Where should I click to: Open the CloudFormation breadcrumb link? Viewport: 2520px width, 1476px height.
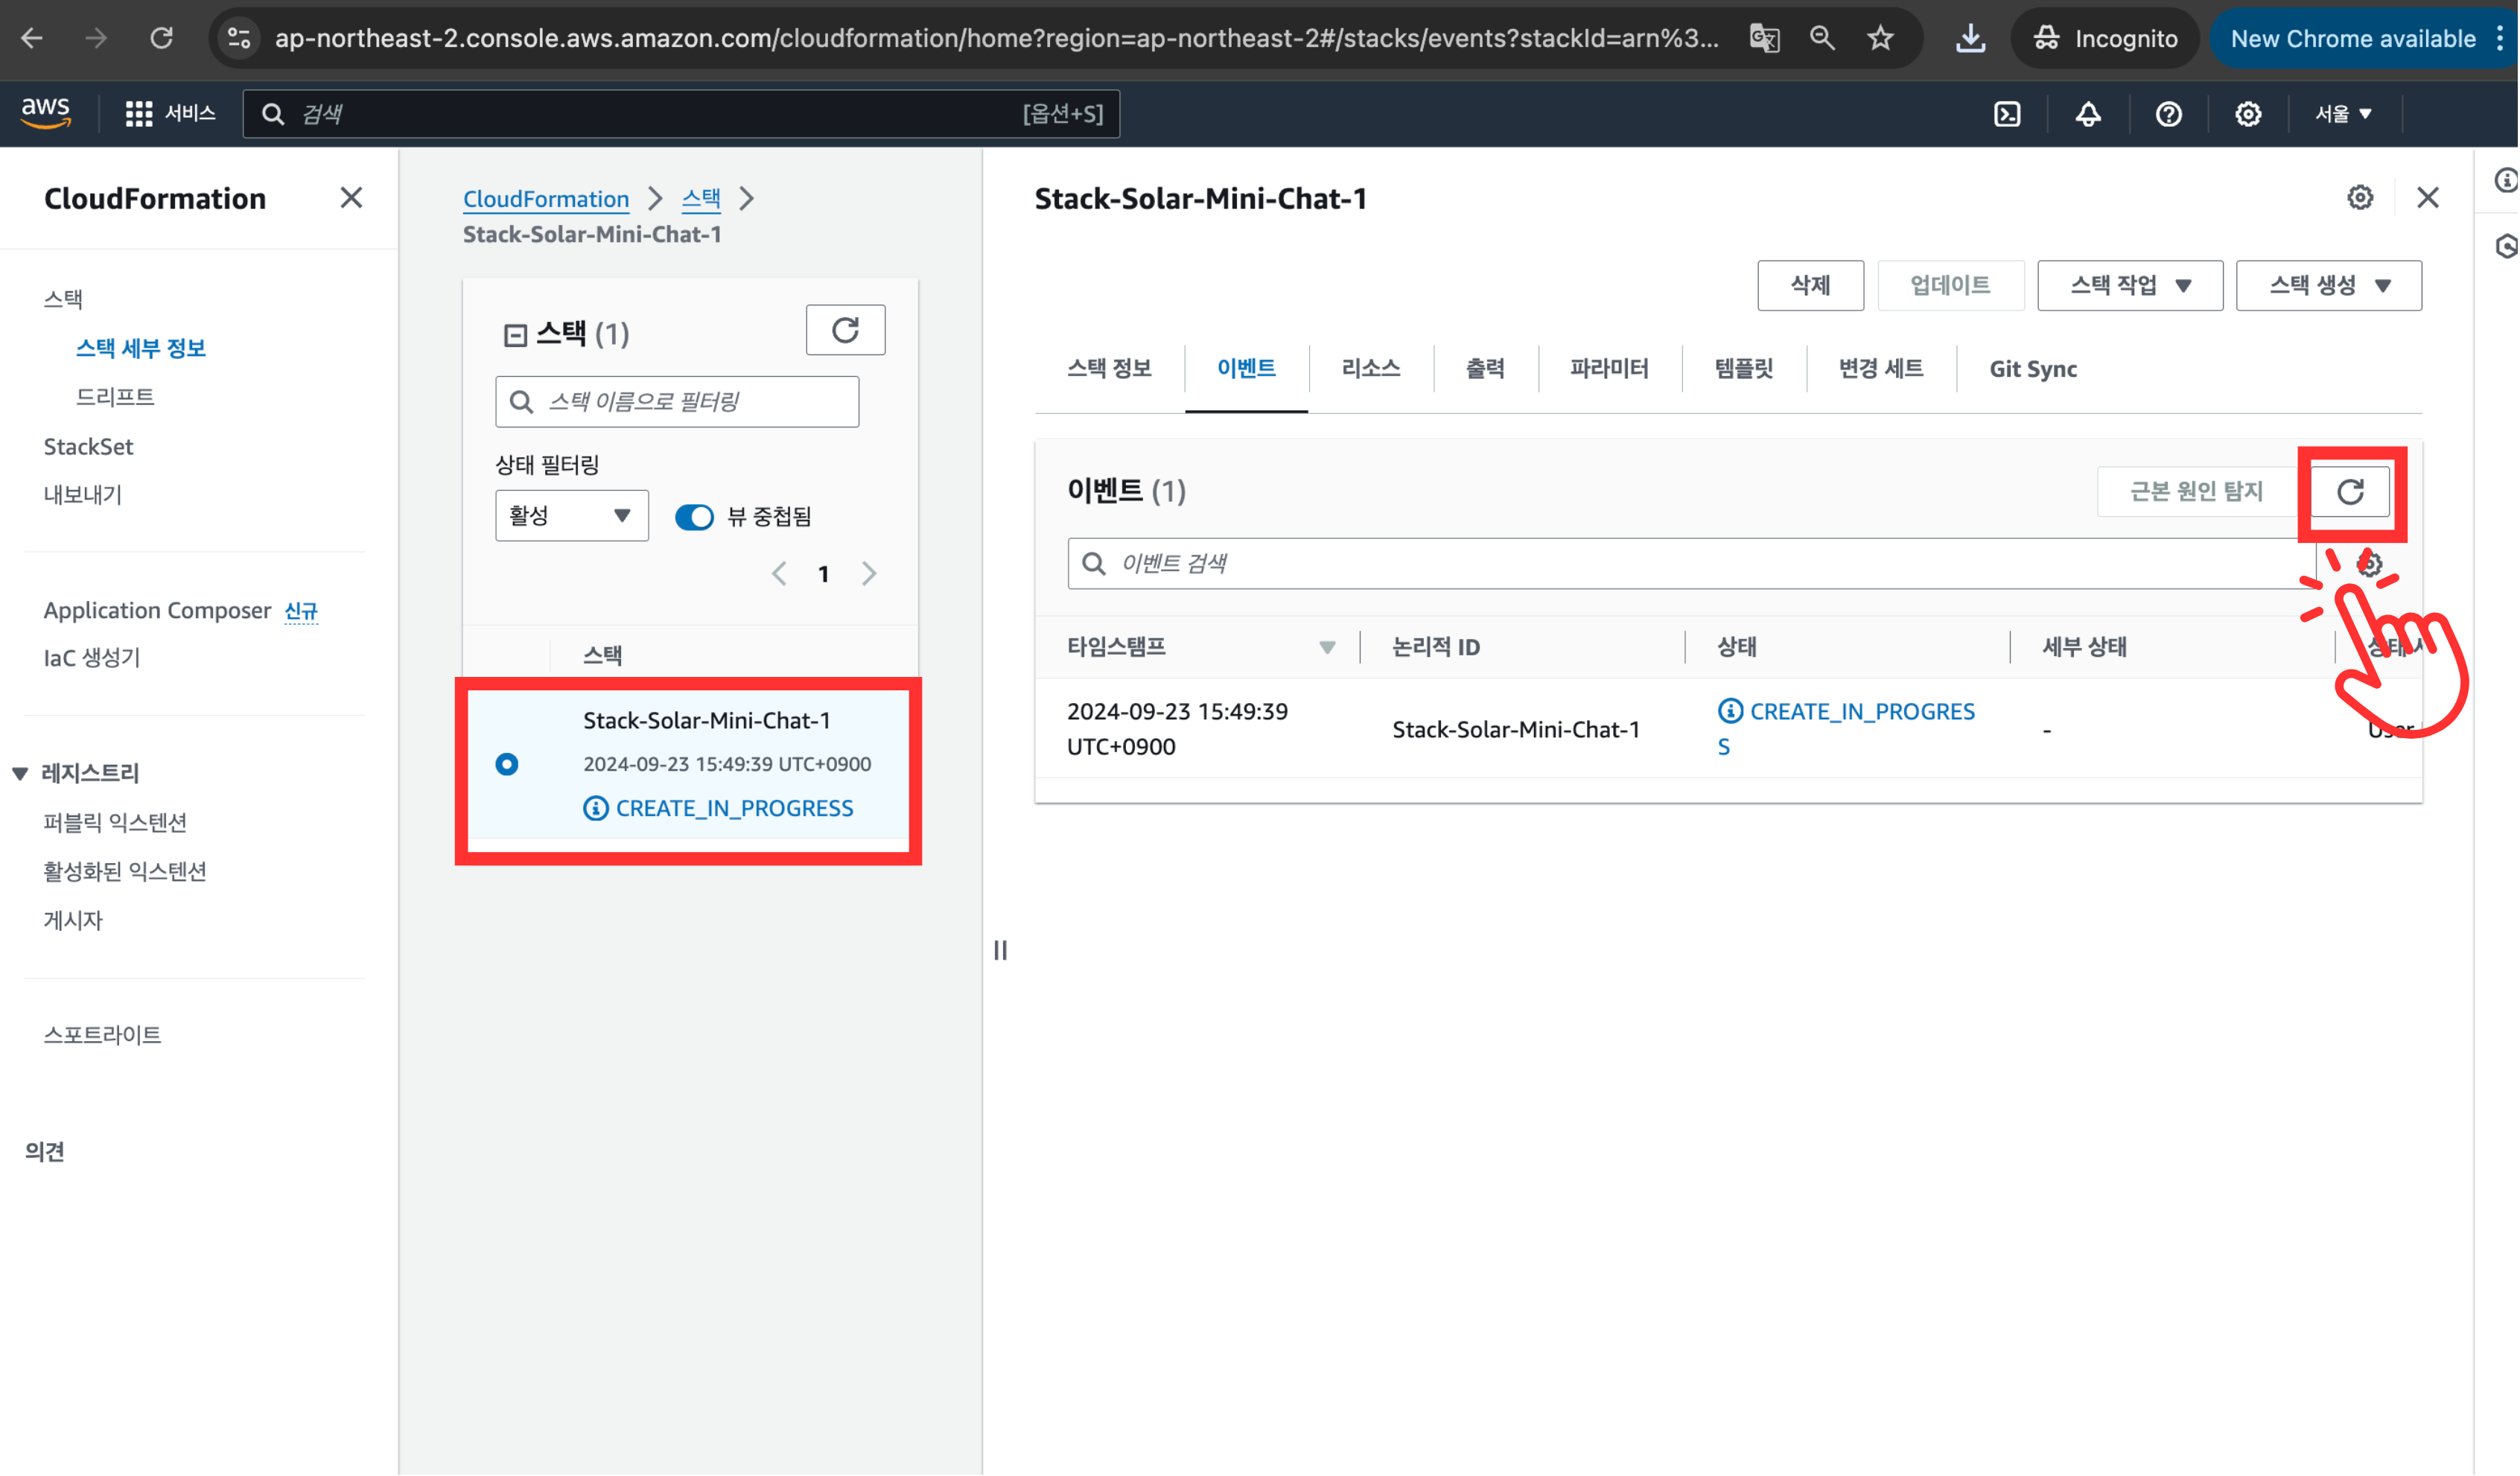tap(546, 199)
